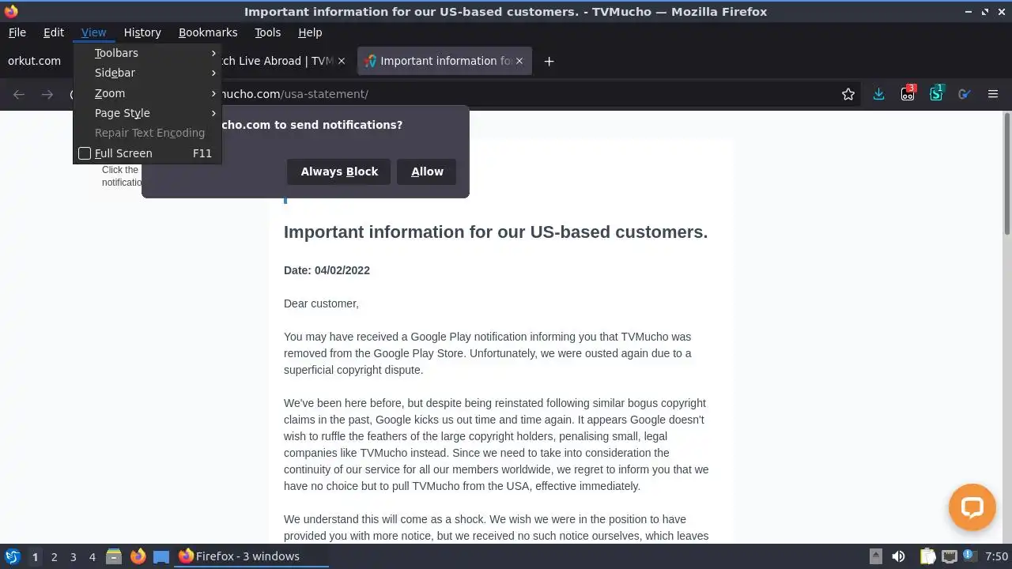This screenshot has height=569, width=1012.
Task: Open the File menu
Action: (x=17, y=32)
